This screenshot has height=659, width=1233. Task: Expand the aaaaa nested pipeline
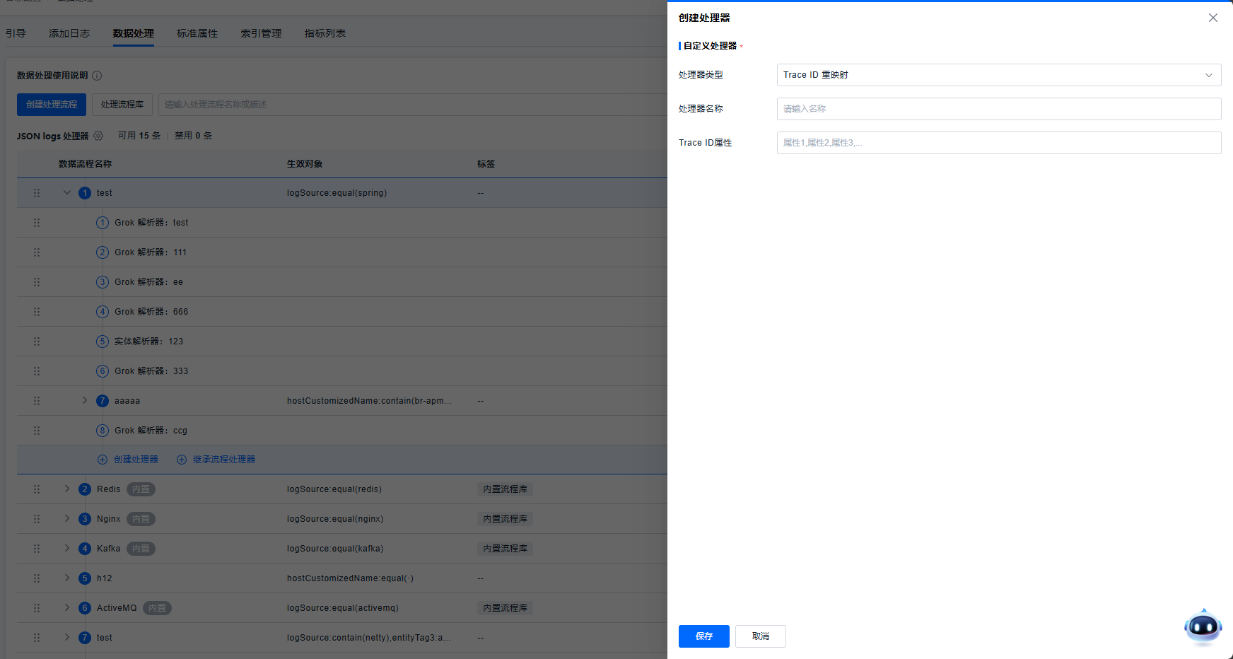coord(85,401)
